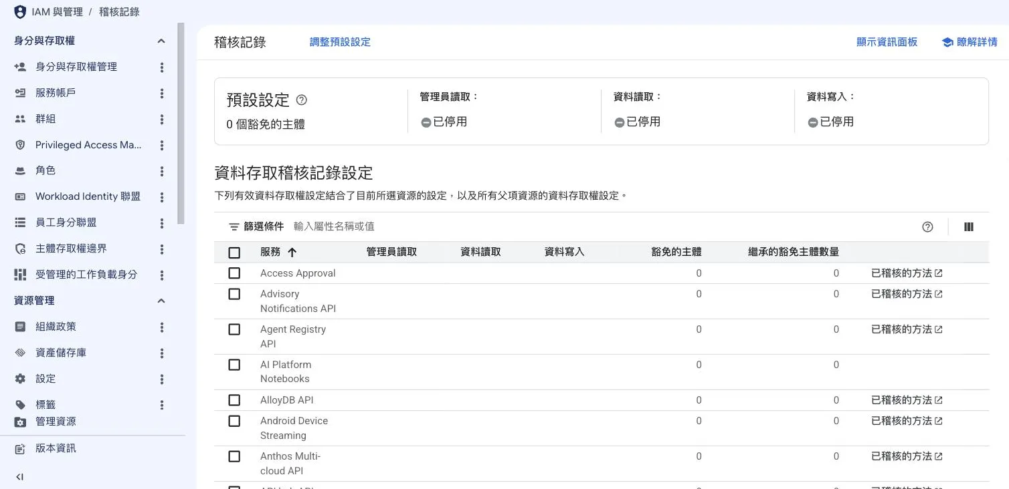Collapse the 身分與存取權 section
The width and height of the screenshot is (1009, 489).
pos(161,41)
